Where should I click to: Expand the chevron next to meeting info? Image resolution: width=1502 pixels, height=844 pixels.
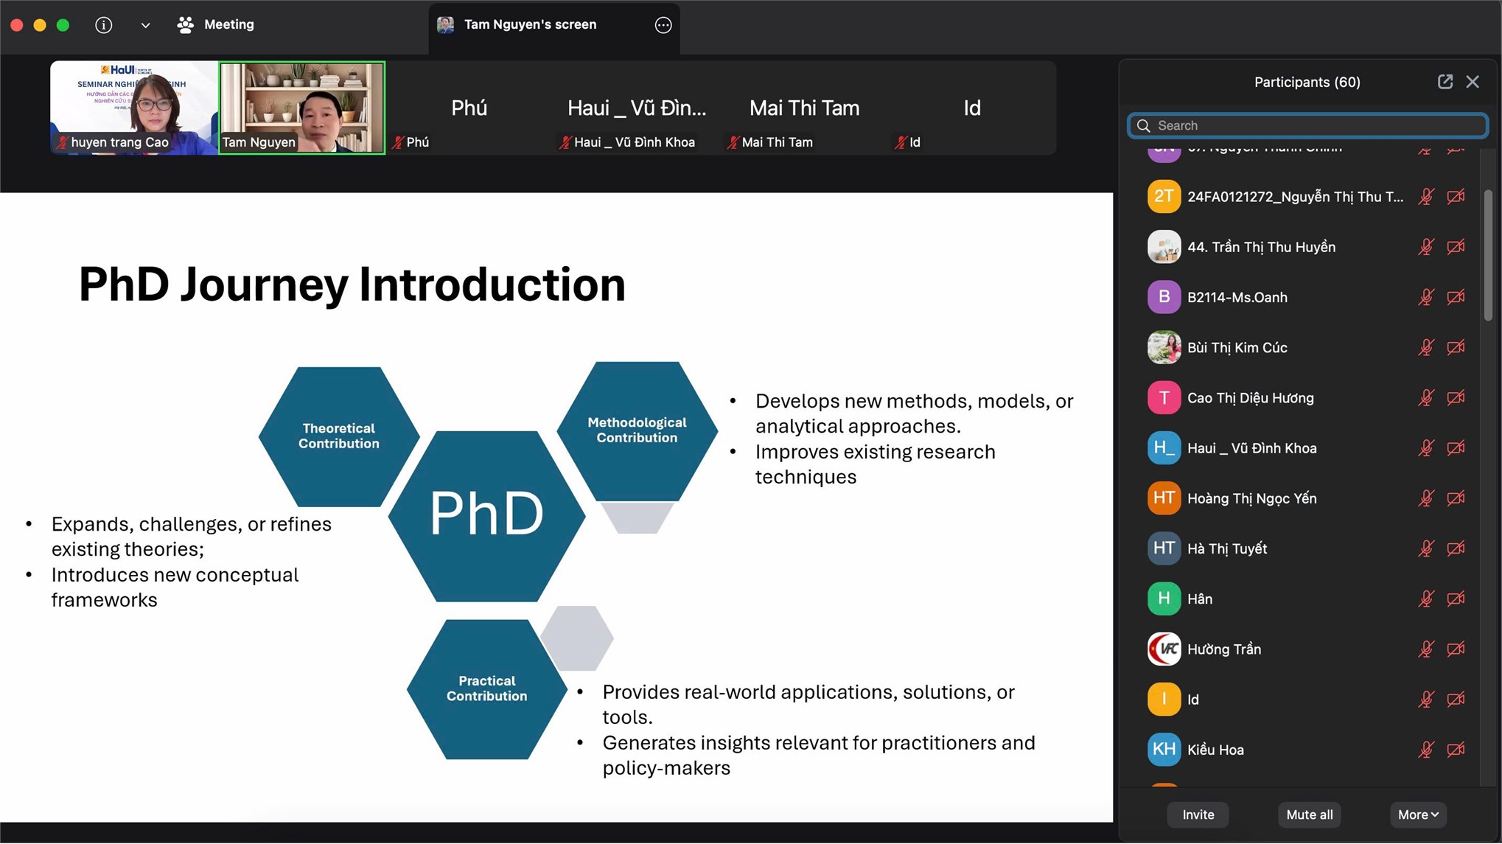(x=145, y=25)
